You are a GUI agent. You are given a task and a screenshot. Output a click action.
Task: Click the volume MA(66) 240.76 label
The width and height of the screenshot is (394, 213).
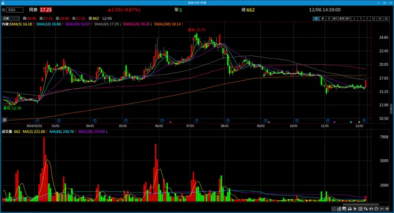coord(63,132)
